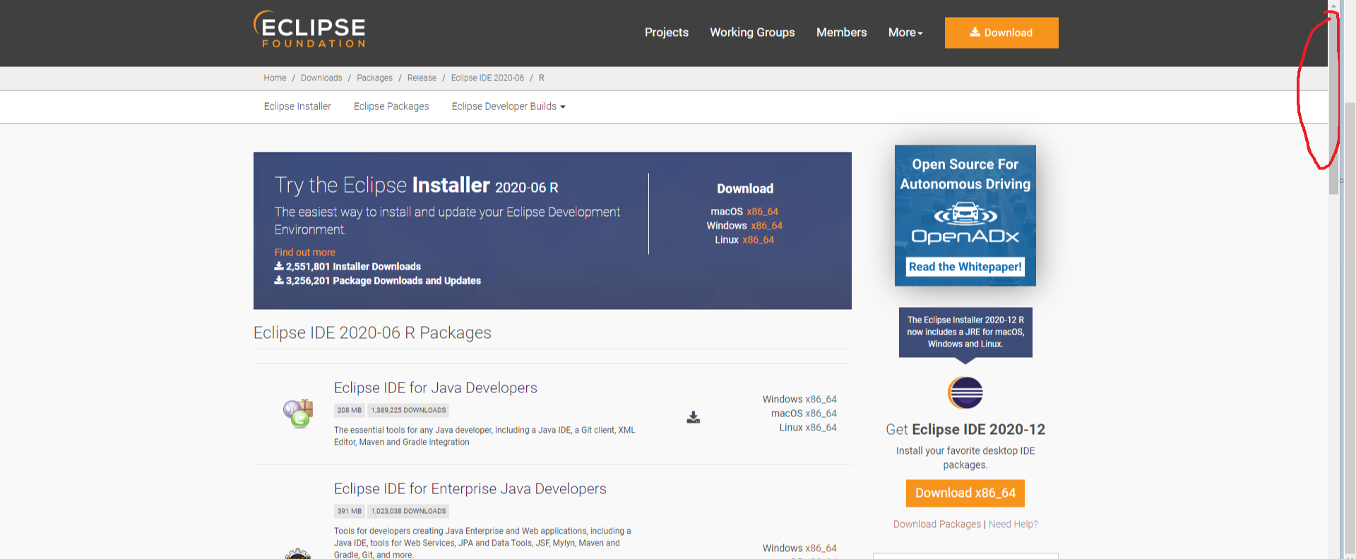Click the download icon for Java Developers package

click(694, 417)
